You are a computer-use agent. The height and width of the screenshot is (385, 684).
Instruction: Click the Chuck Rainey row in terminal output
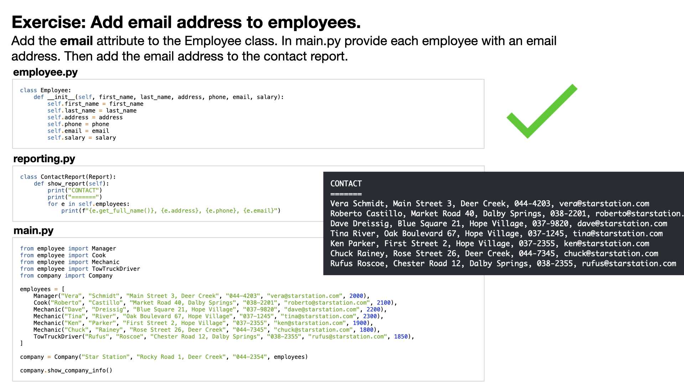point(494,254)
